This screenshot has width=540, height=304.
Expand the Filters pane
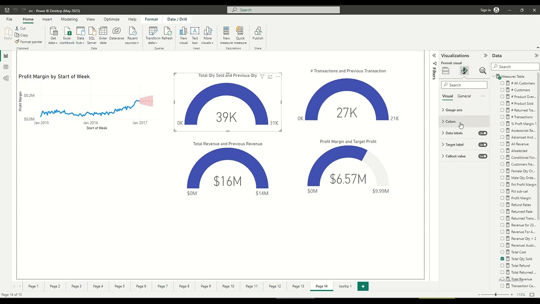(434, 56)
